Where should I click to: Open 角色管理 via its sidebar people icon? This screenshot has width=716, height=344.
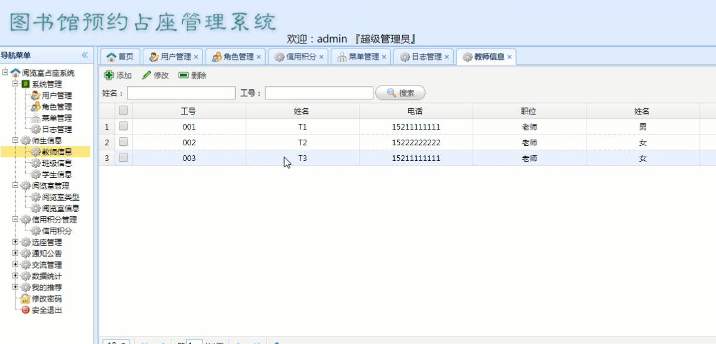[x=36, y=106]
